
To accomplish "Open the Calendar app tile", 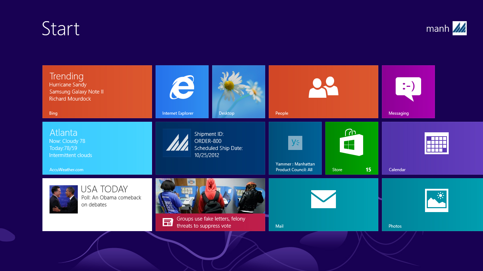I will point(432,148).
